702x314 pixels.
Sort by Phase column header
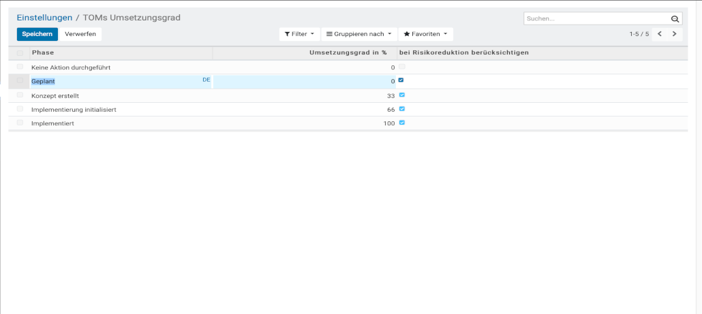(x=43, y=53)
